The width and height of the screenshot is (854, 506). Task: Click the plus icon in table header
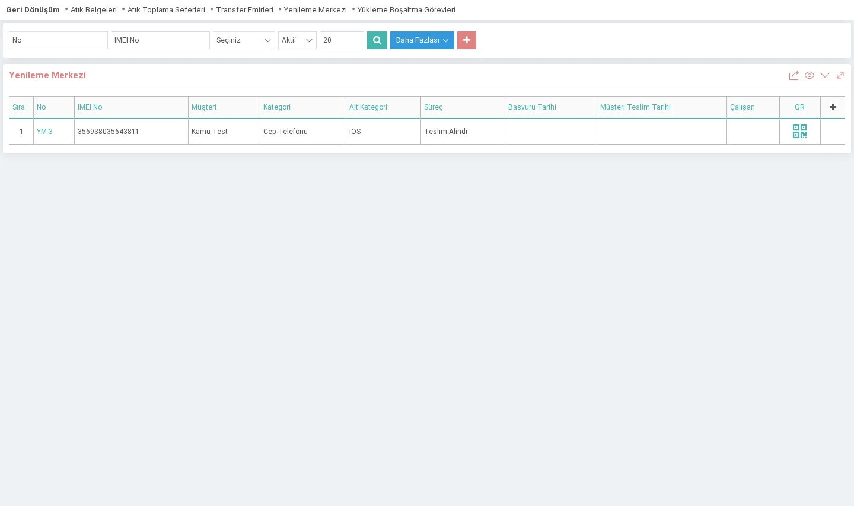[x=833, y=107]
